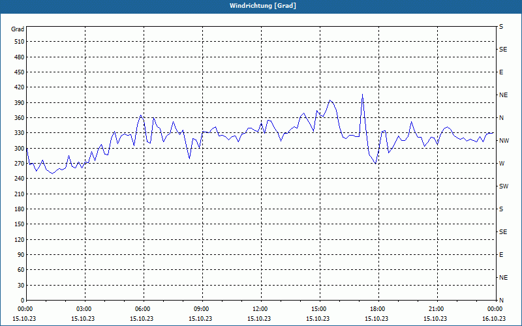Click the NW compass label on right axis
522x326 pixels.
click(x=504, y=141)
